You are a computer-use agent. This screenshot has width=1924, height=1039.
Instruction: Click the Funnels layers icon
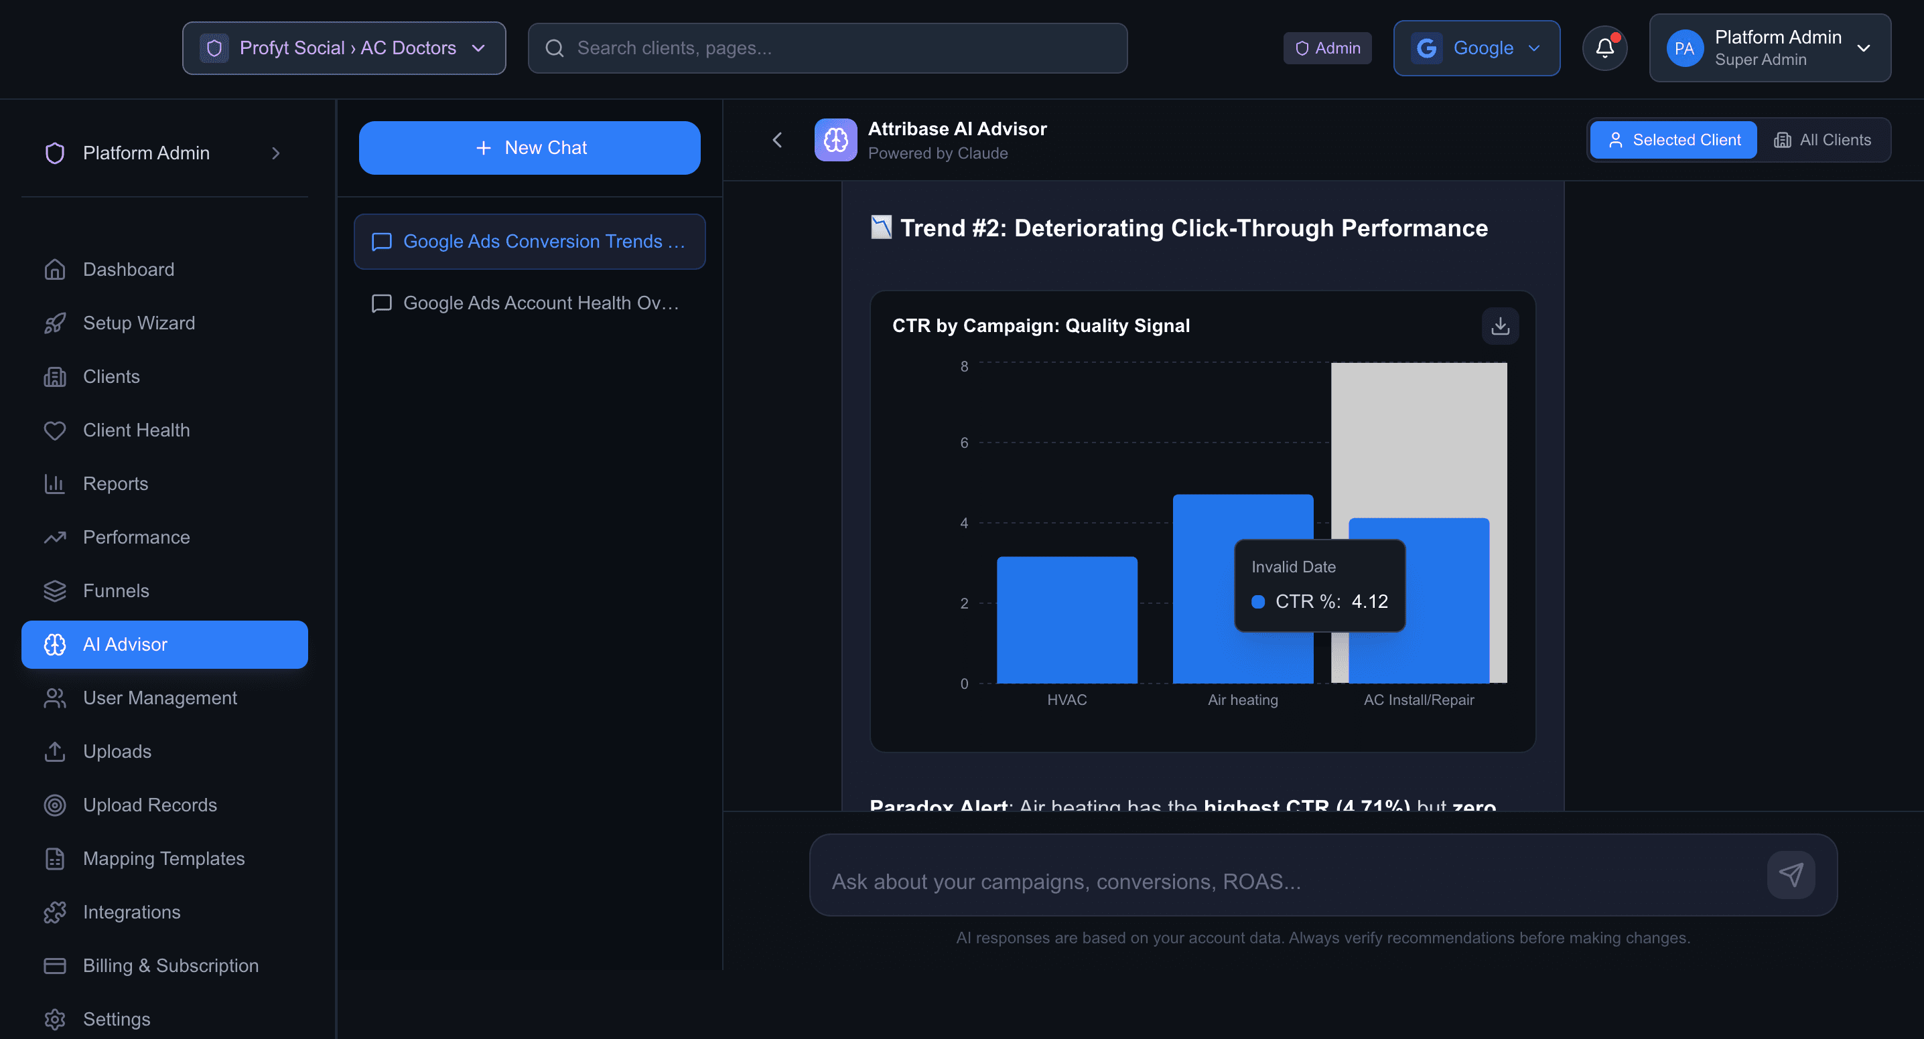[x=54, y=591]
